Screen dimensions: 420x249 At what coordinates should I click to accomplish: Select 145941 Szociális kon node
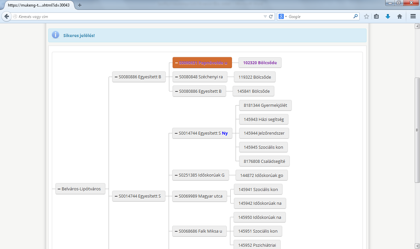(x=258, y=189)
